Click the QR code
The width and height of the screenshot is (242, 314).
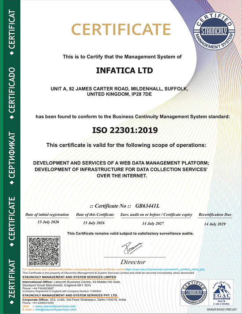[43, 251]
